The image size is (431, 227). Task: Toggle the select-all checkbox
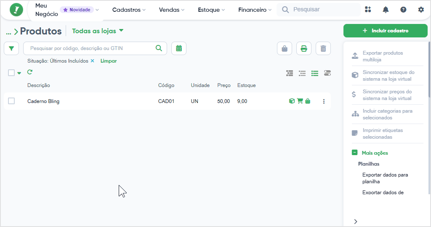pyautogui.click(x=11, y=73)
